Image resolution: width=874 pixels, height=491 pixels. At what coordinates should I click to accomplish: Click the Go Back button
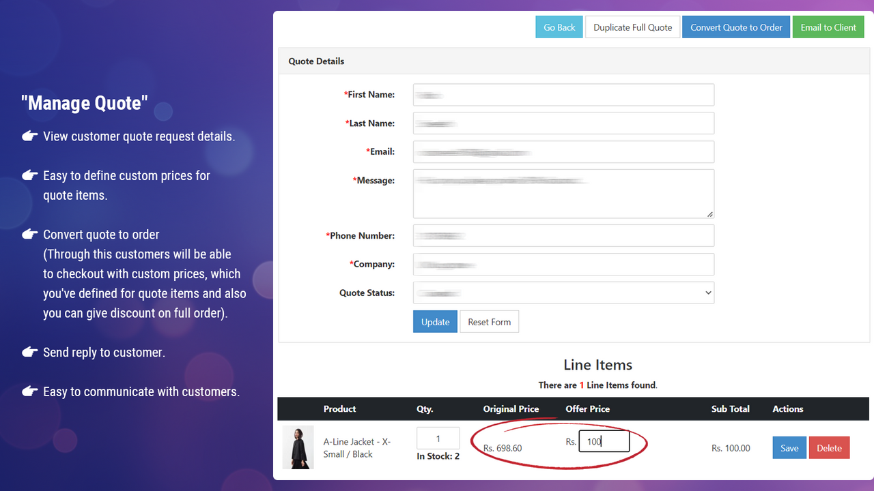point(559,27)
